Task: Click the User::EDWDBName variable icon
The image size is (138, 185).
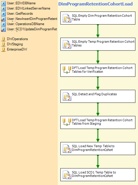Action: click(x=3, y=3)
